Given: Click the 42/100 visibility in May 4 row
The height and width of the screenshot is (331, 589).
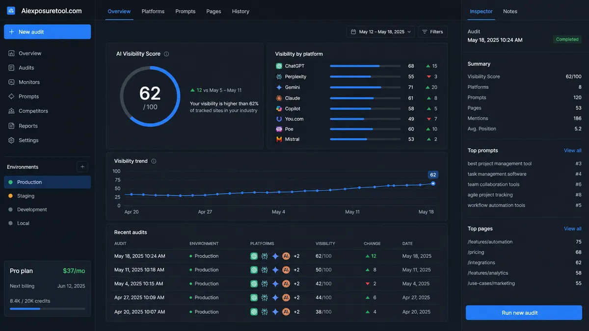Looking at the screenshot, I should pyautogui.click(x=323, y=283).
